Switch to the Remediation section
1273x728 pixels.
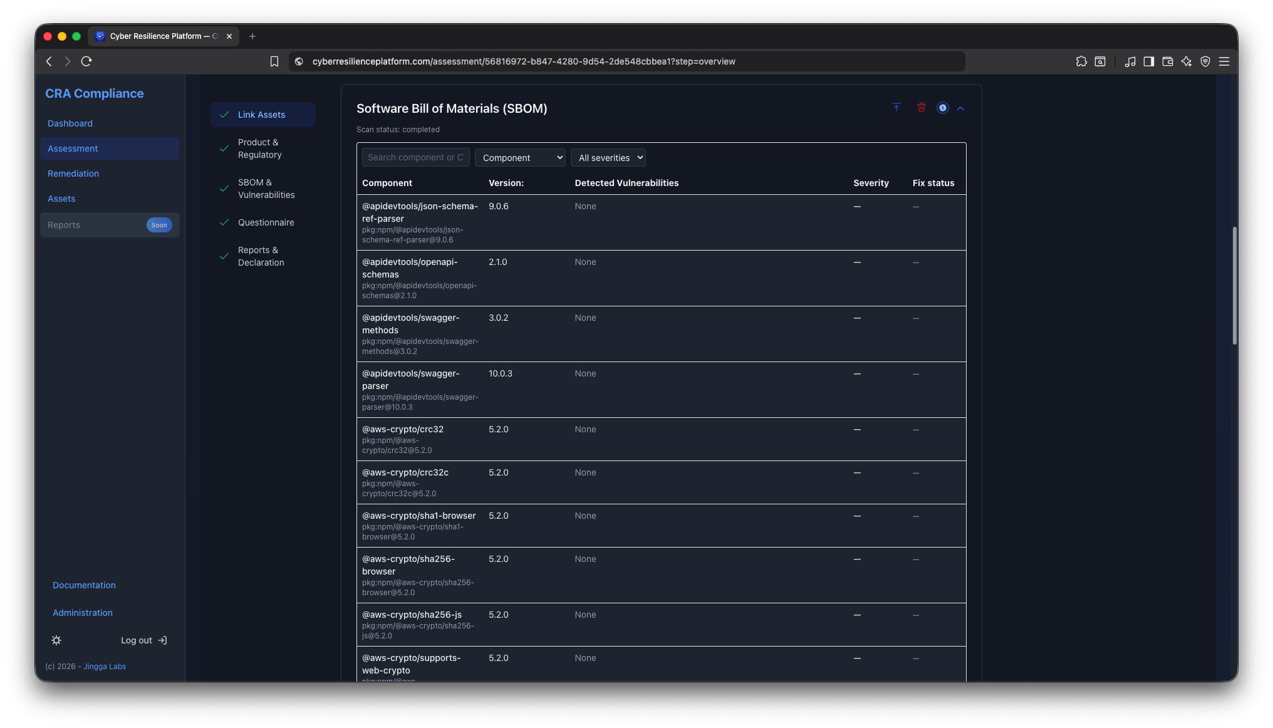point(73,174)
